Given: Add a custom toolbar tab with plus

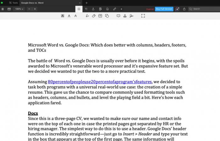Looking at the screenshot, I should click(x=122, y=9).
